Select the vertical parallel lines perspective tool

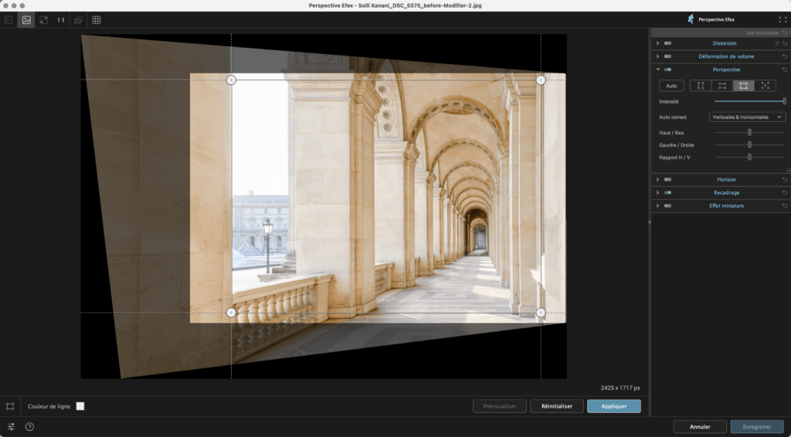pyautogui.click(x=700, y=86)
